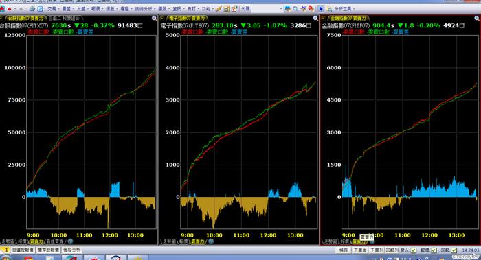This screenshot has width=481, height=260.
Task: Click the 回報列 button
Action: [x=392, y=250]
